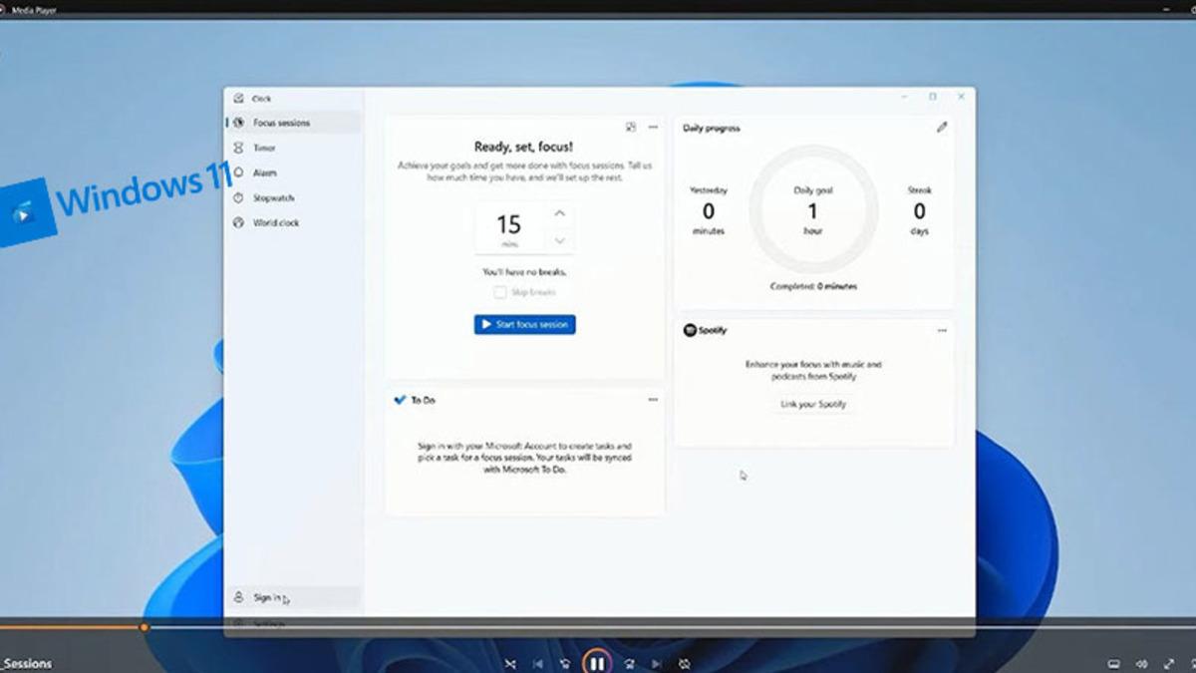
Task: Click Sign in at sidebar bottom
Action: click(266, 598)
